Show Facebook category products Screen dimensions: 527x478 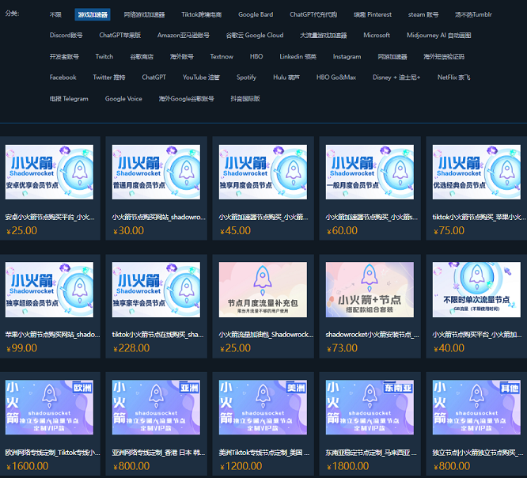tap(63, 78)
